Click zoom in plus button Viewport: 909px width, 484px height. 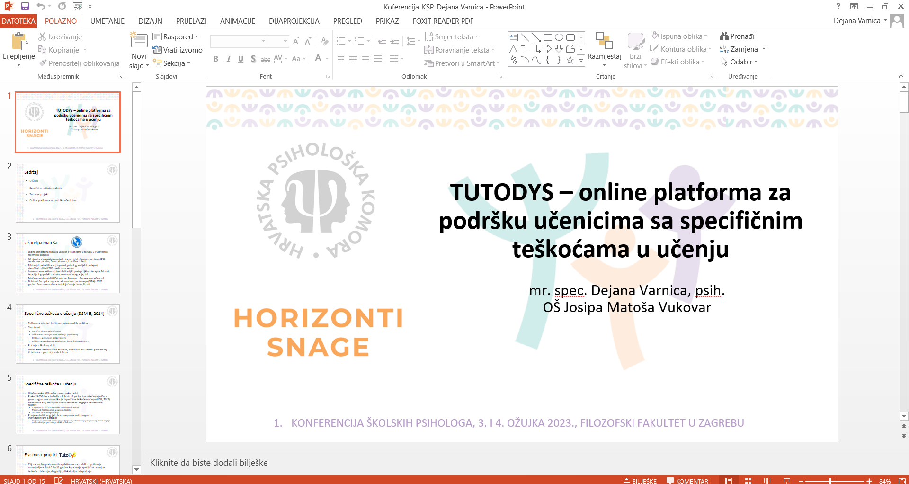(869, 481)
